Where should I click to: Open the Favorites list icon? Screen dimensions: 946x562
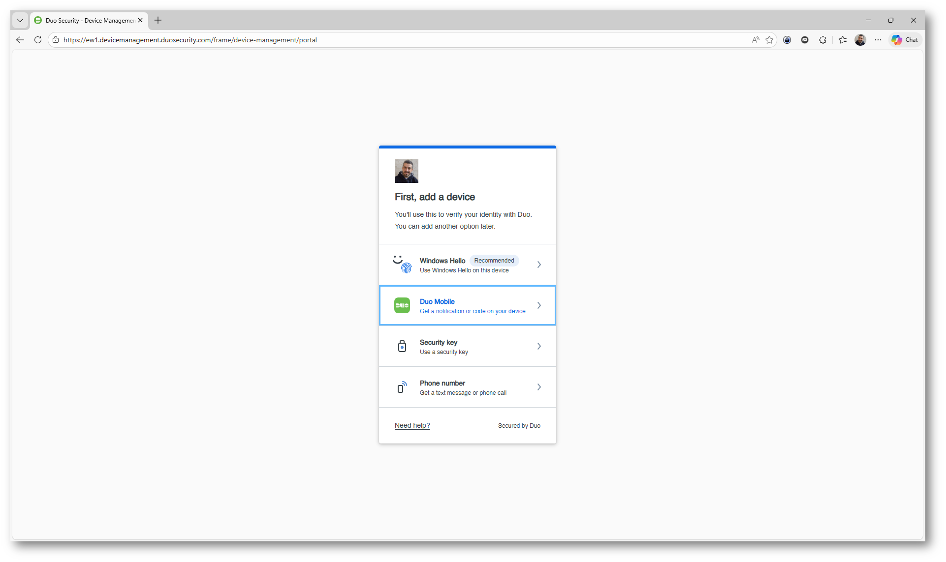843,40
